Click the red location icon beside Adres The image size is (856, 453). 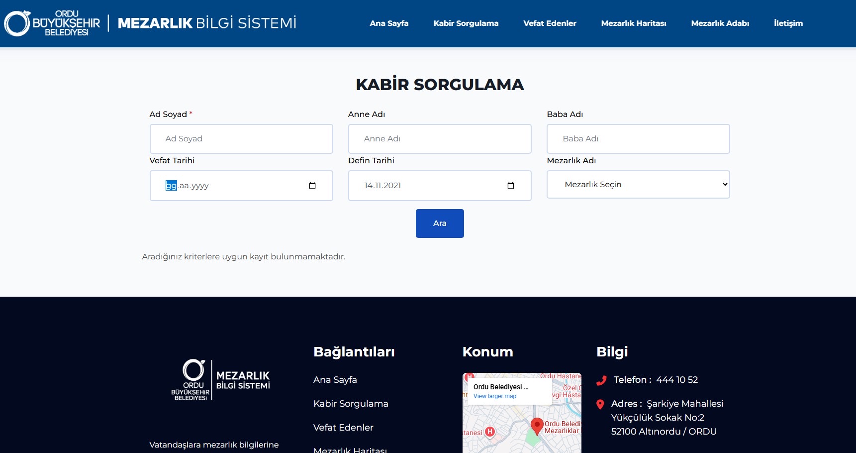click(x=600, y=404)
